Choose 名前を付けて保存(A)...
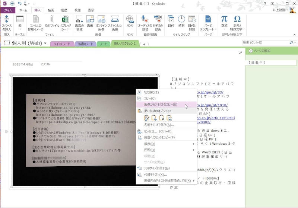Image resolution: width=298 pixels, height=208 pixels. [x=167, y=125]
